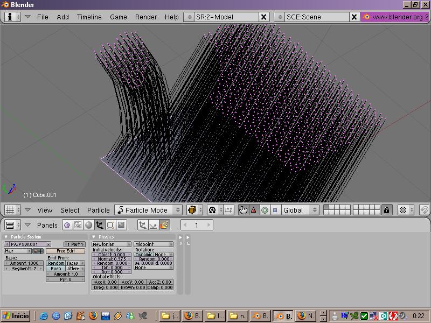Screen dimensions: 431x323
Task: Select the scale manipulator square icon
Action: pos(275,210)
